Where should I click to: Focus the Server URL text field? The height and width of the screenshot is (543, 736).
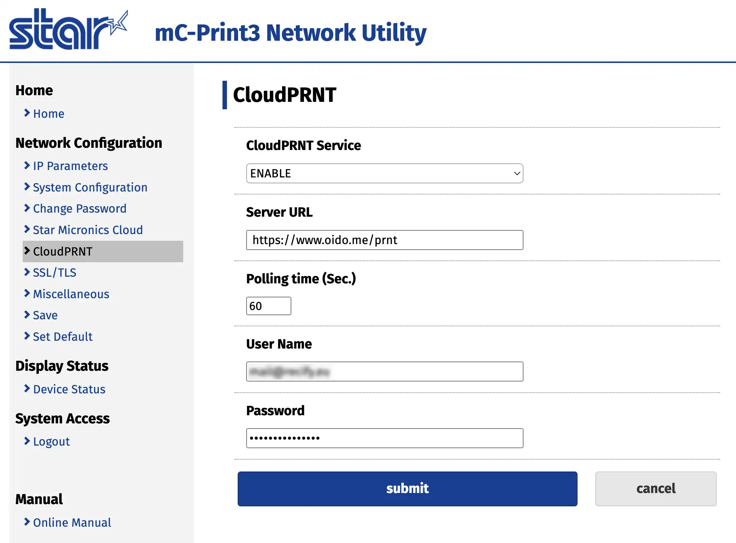[x=384, y=240]
